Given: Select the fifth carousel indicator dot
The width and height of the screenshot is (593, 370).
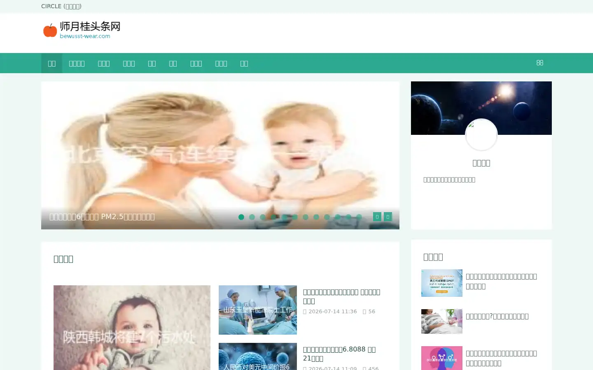Looking at the screenshot, I should (284, 217).
